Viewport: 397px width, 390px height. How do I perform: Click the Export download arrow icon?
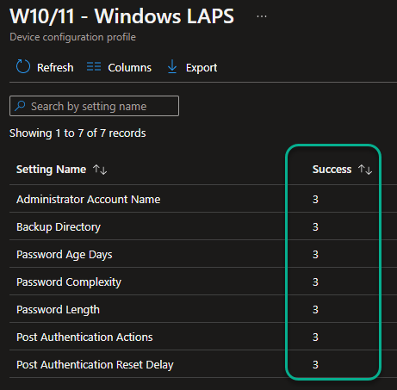[x=172, y=66]
